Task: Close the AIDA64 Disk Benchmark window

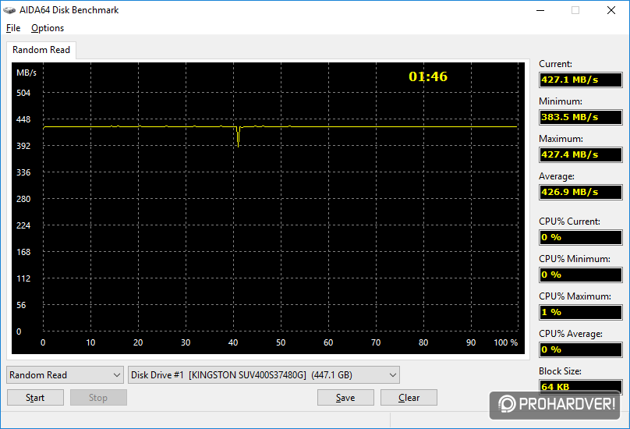Action: 611,10
